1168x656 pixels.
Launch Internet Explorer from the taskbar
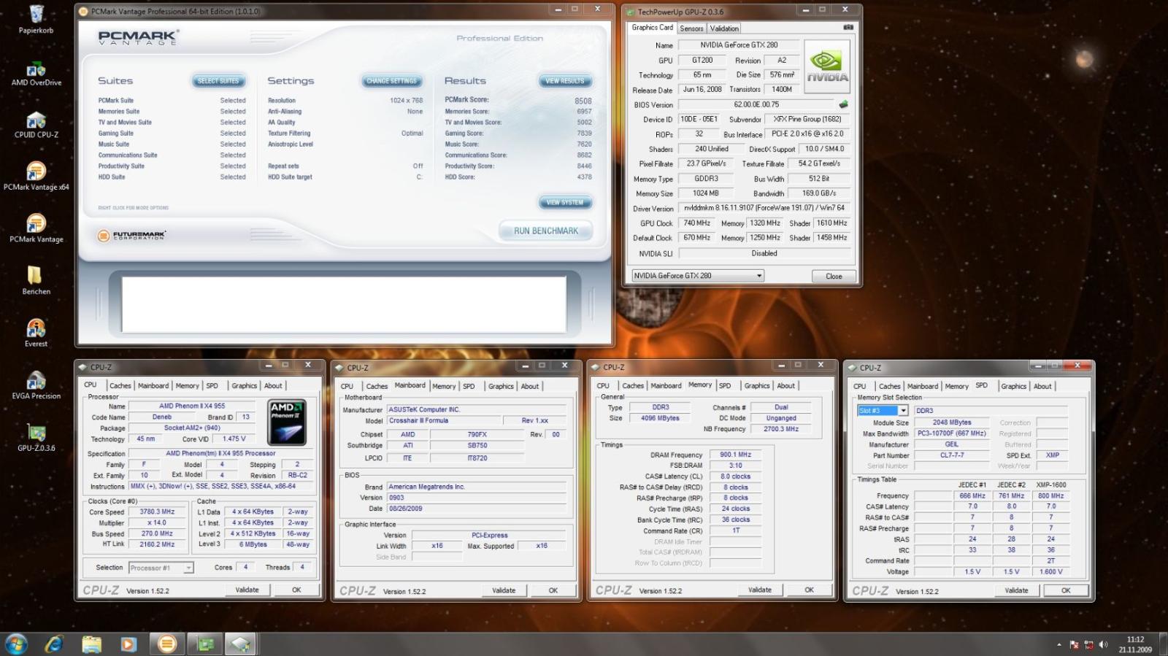coord(54,644)
